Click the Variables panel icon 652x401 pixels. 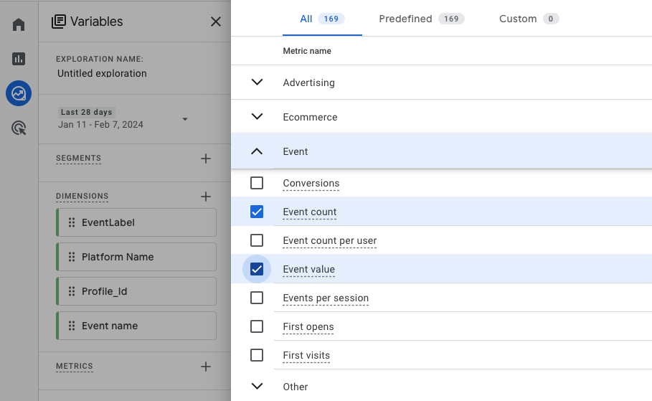[59, 22]
